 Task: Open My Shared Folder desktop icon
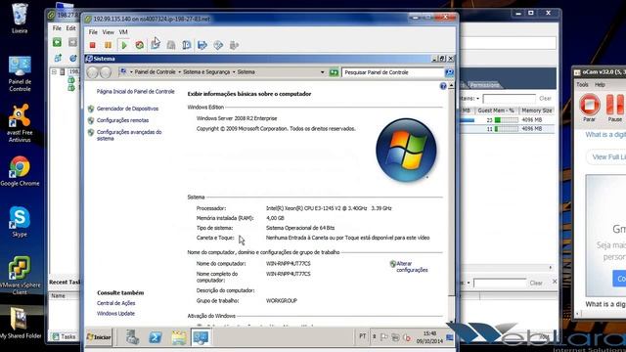point(20,324)
